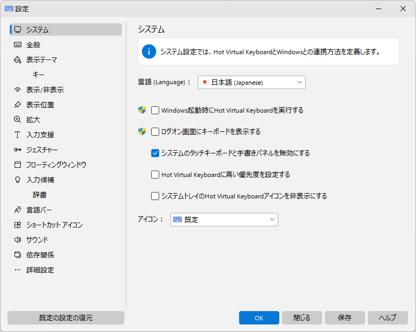Click the ヘルプ button
This screenshot has height=332, width=416.
click(x=388, y=318)
